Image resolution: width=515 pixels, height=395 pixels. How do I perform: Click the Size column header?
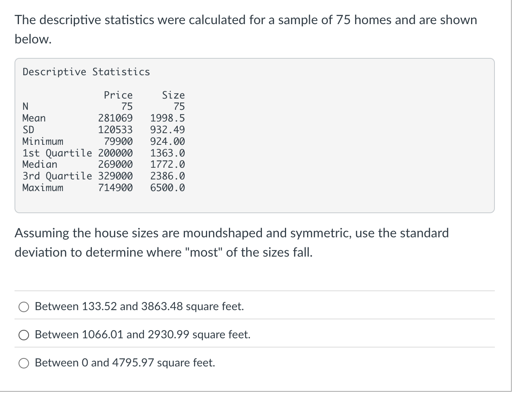[173, 95]
